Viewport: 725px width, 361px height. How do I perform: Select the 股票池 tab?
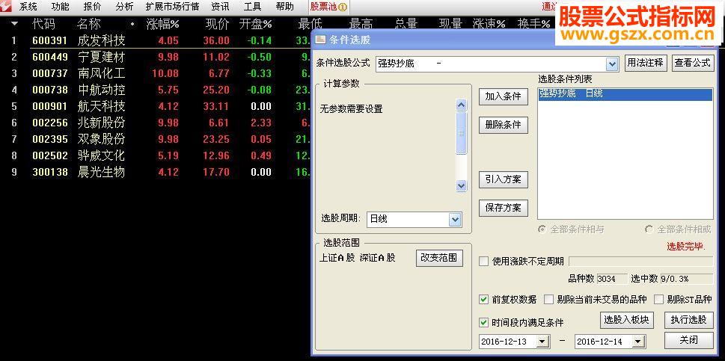click(328, 7)
